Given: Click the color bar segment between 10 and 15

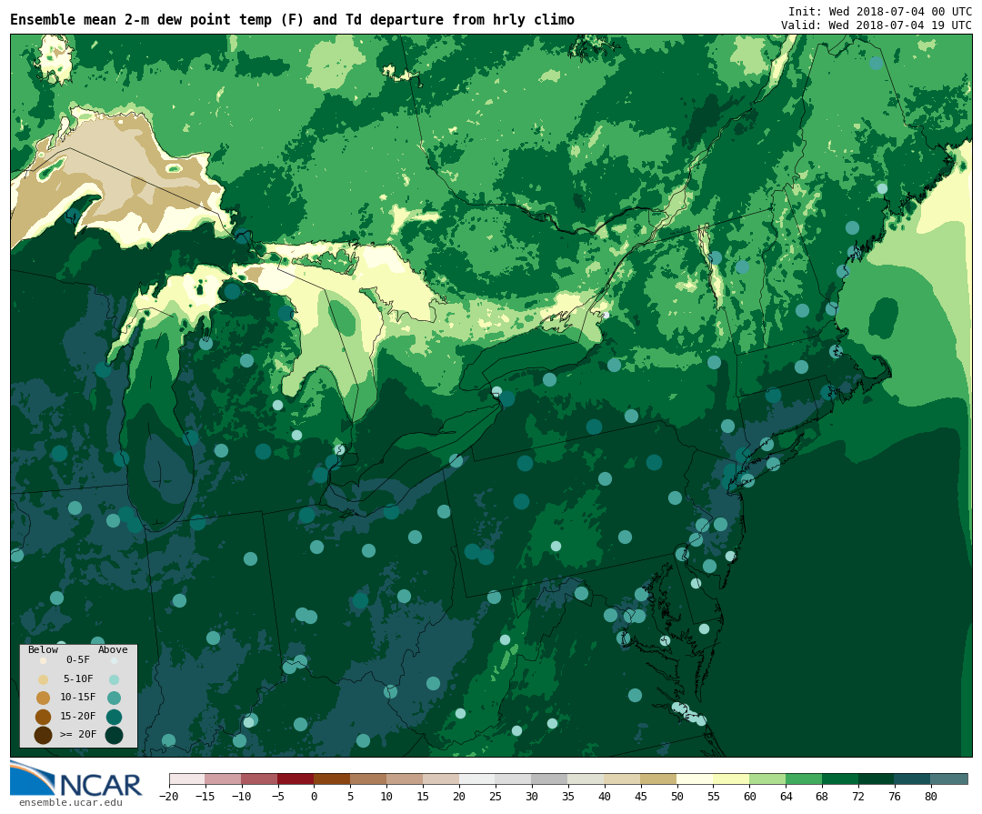Looking at the screenshot, I should click(405, 779).
